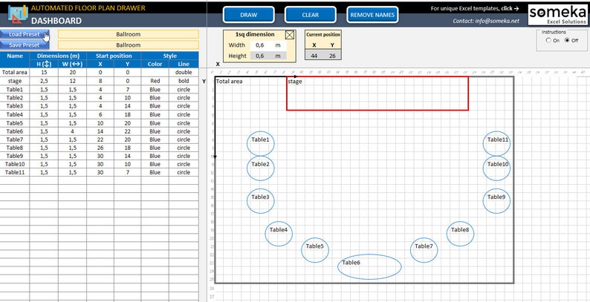This screenshot has width=590, height=302.
Task: Click the Table9 circle on the floor plan
Action: click(496, 201)
